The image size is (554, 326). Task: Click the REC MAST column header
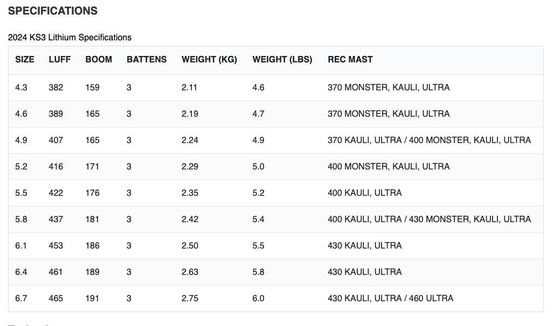(x=350, y=59)
